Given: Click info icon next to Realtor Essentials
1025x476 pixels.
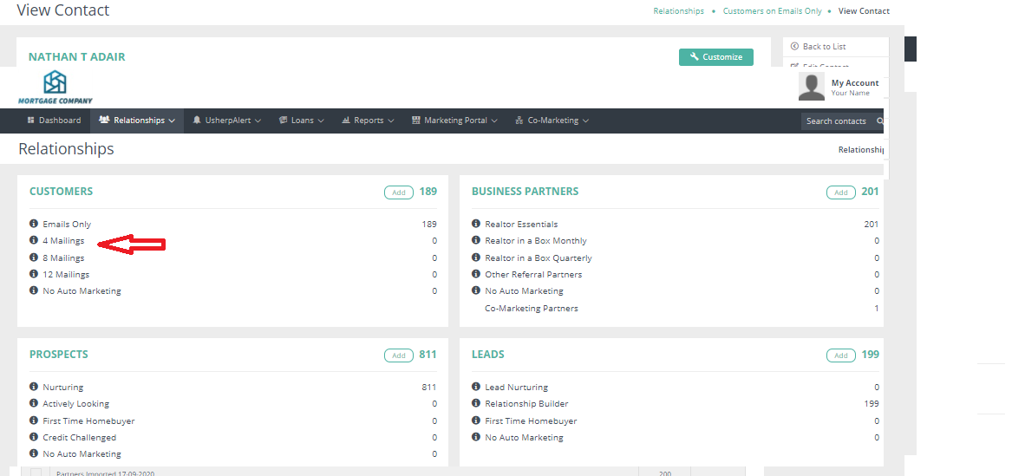Looking at the screenshot, I should click(476, 224).
